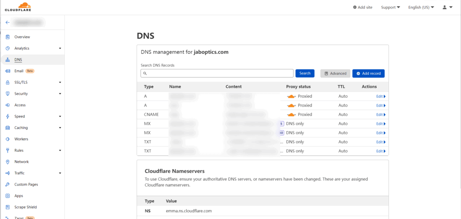Click the emma.ns.cloudflare.com nameserver value
This screenshot has width=461, height=219.
(x=189, y=211)
